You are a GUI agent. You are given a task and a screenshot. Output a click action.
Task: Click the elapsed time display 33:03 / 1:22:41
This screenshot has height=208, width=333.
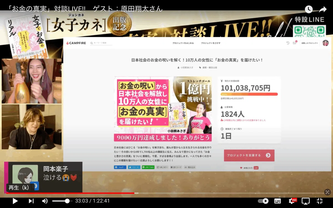coord(92,201)
